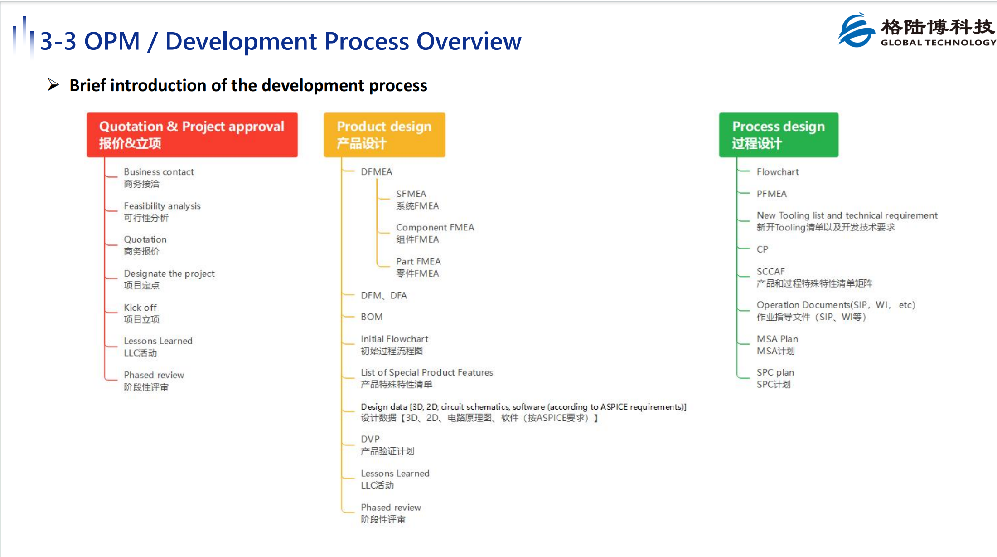Select the red Quotation & Project approval box
The height and width of the screenshot is (557, 997).
[192, 135]
